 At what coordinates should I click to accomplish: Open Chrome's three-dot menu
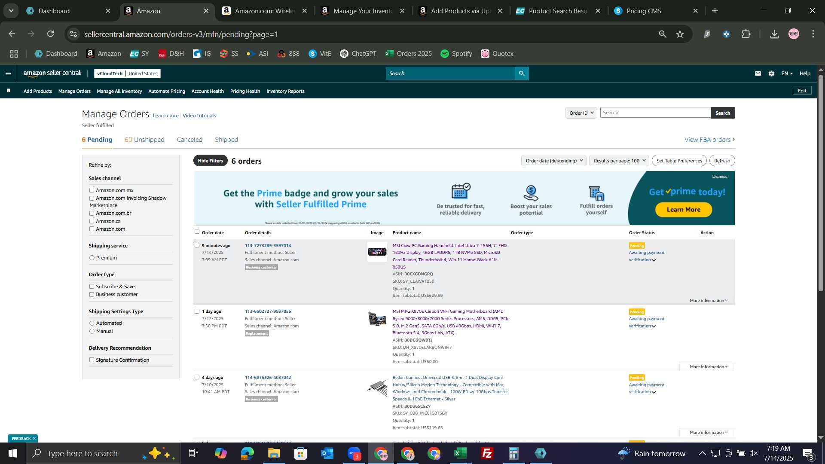[x=813, y=34]
